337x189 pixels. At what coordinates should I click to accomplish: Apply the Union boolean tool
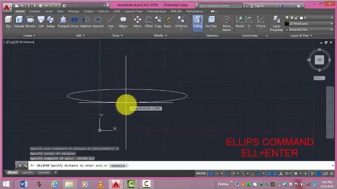click(x=74, y=22)
